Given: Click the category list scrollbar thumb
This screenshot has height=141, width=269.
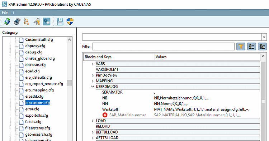Looking at the screenshot, I should coord(69,83).
